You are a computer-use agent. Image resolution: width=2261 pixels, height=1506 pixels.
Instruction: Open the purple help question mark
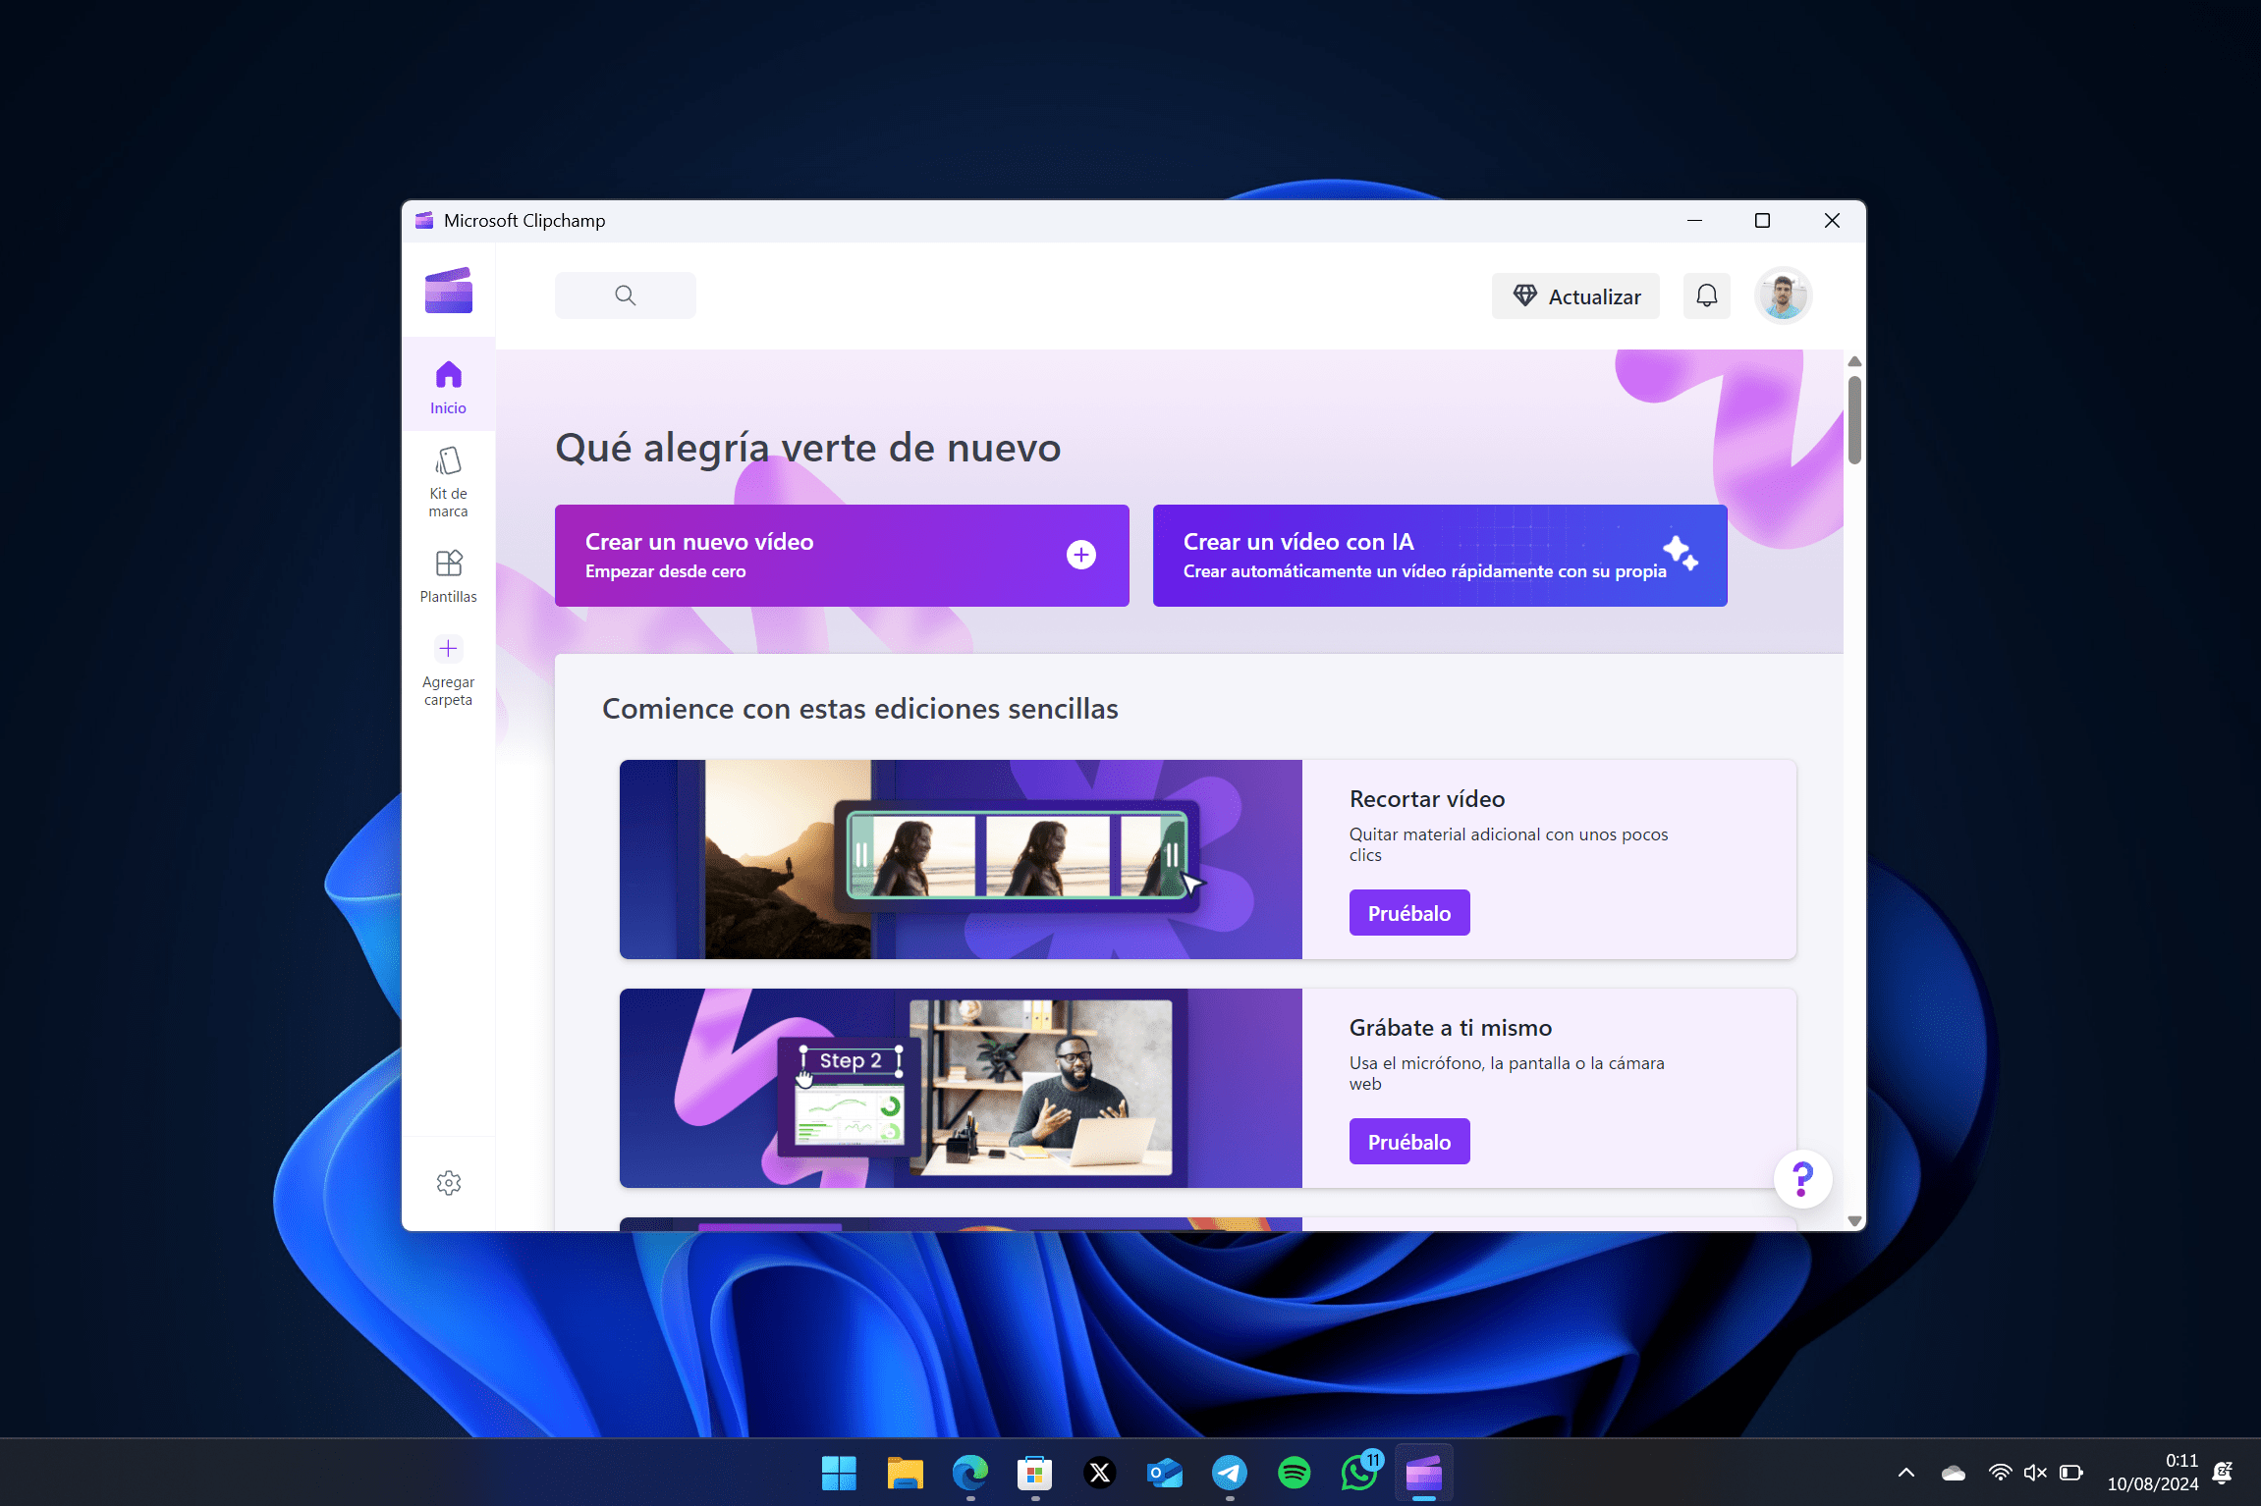tap(1801, 1179)
